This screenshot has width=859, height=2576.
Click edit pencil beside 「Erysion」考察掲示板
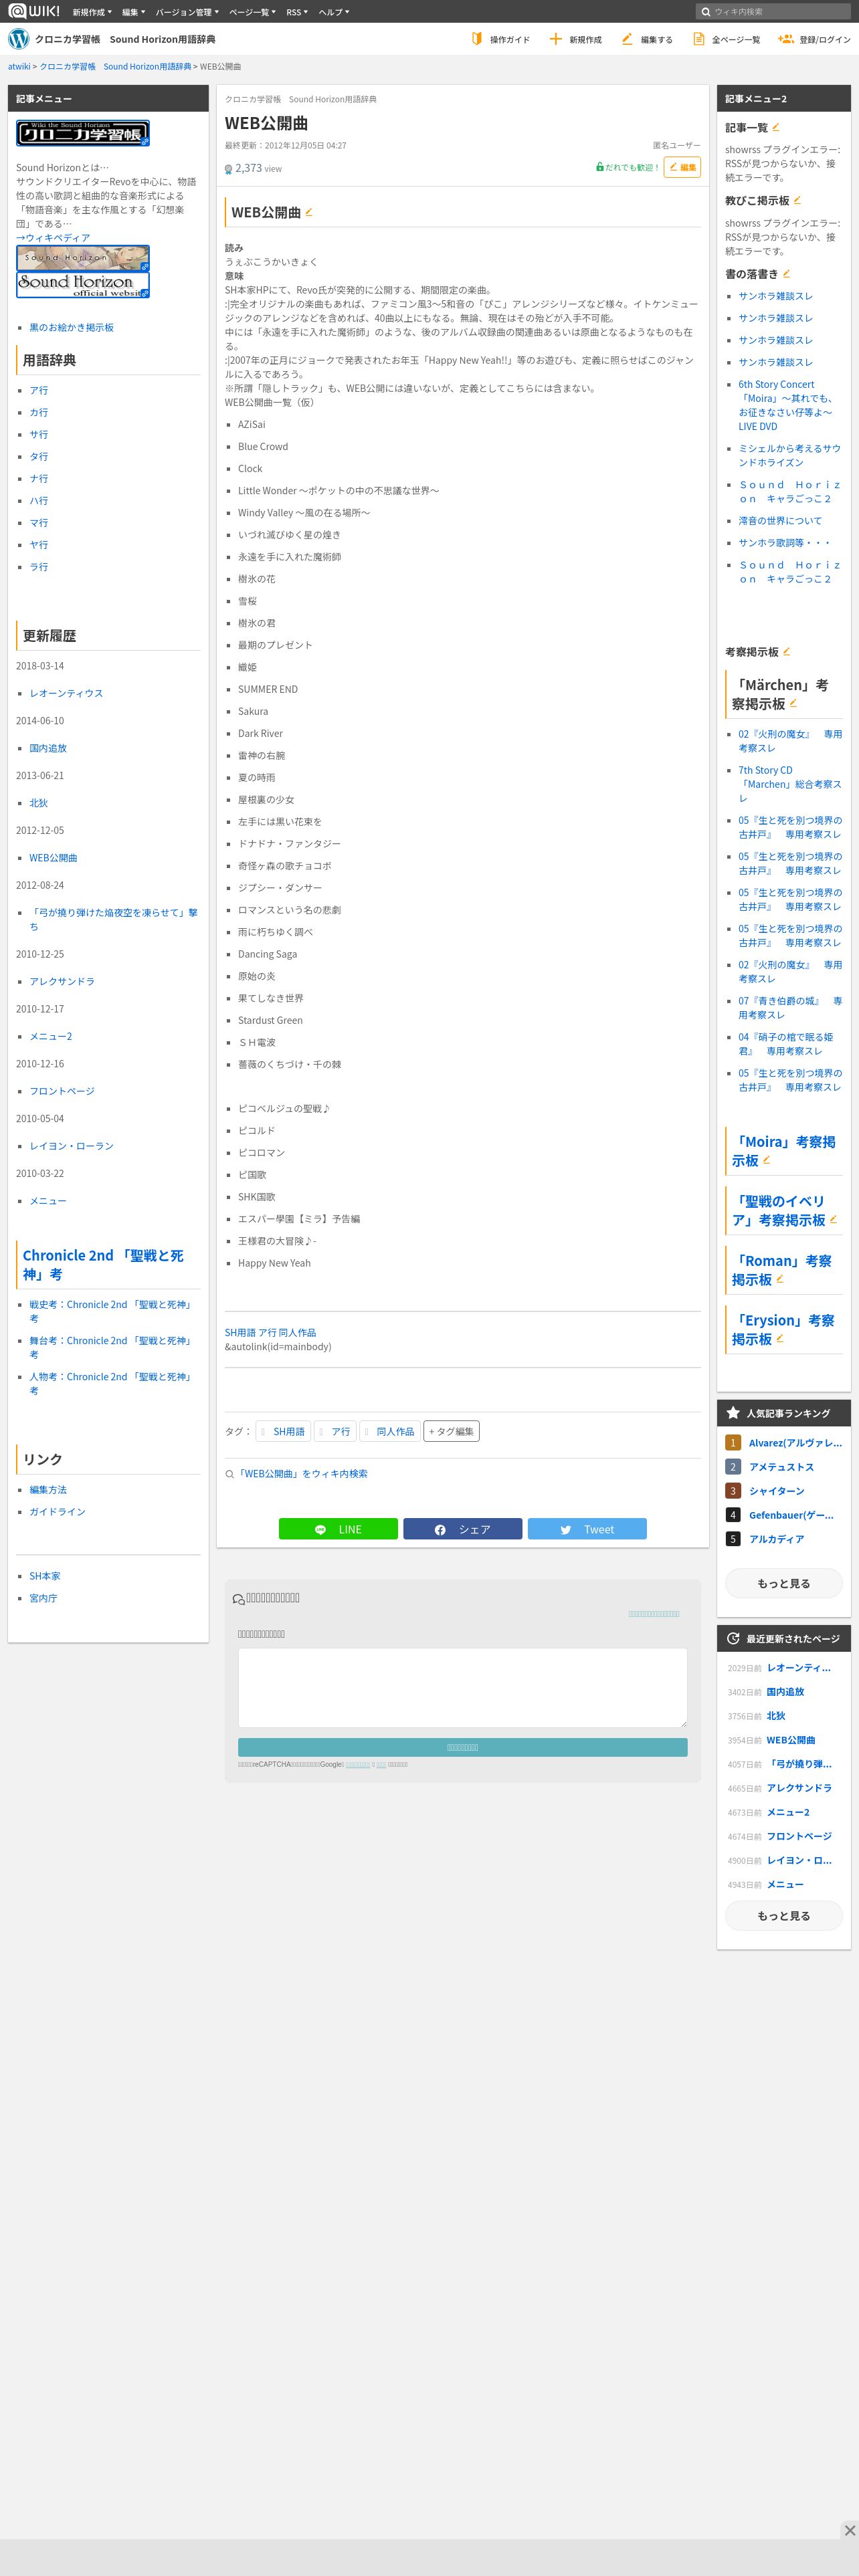point(780,1339)
